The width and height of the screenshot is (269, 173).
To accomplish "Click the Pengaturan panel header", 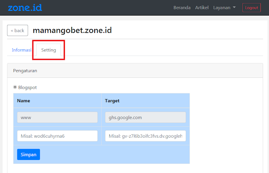I will pos(135,71).
